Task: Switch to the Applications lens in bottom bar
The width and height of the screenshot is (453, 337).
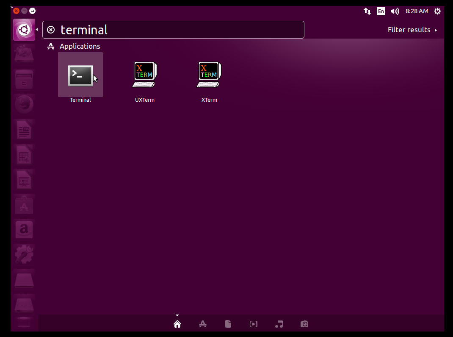Action: coord(203,324)
